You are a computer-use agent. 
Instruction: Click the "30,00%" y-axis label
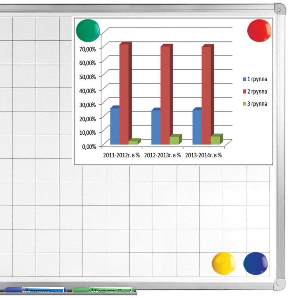tap(88, 105)
